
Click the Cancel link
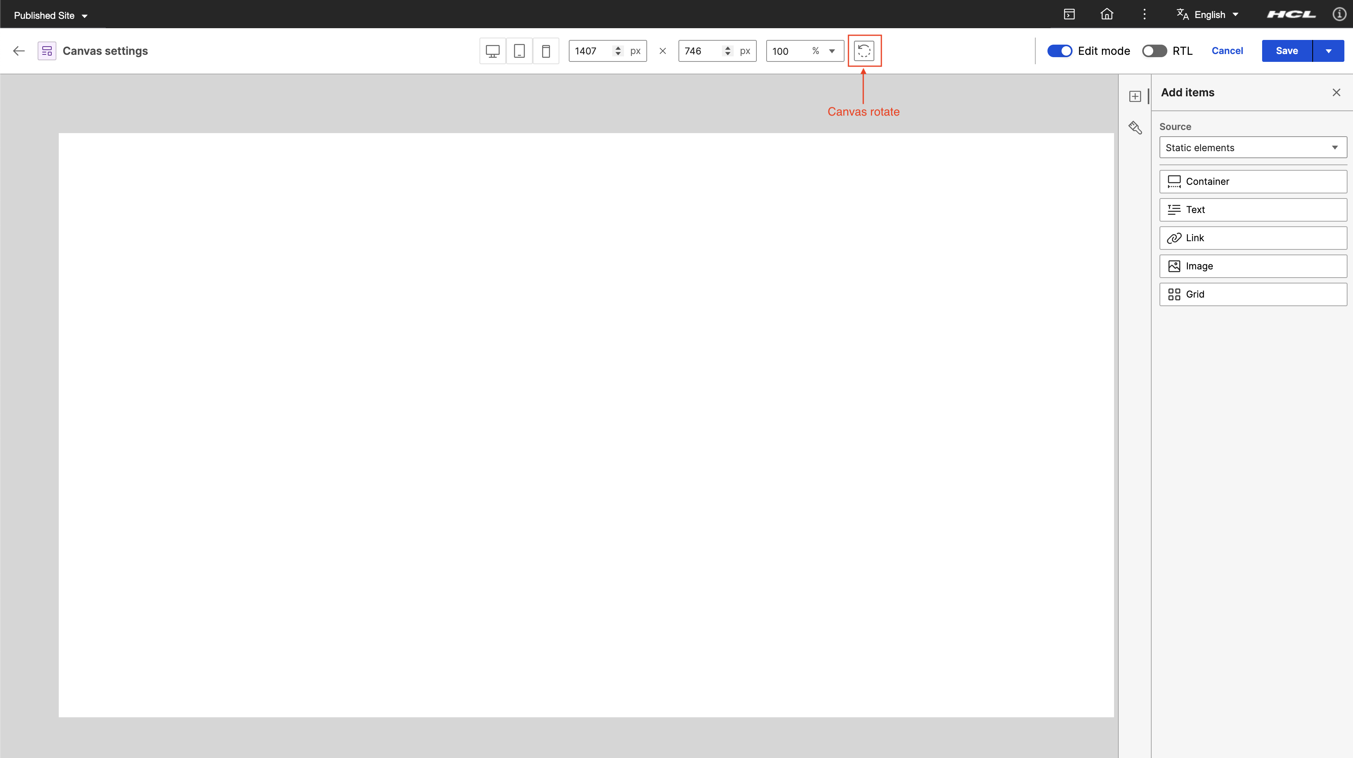(1227, 51)
